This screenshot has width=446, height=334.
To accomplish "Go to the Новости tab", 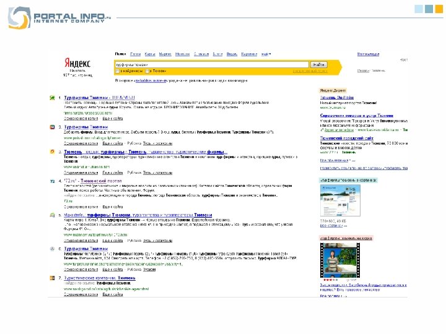I will click(182, 54).
